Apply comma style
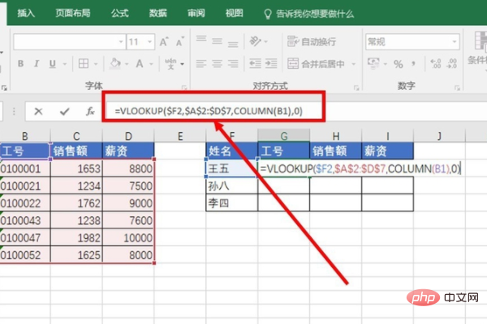The image size is (487, 324). pyautogui.click(x=413, y=64)
